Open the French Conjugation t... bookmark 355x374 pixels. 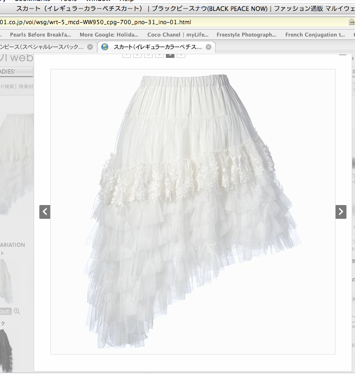click(315, 35)
